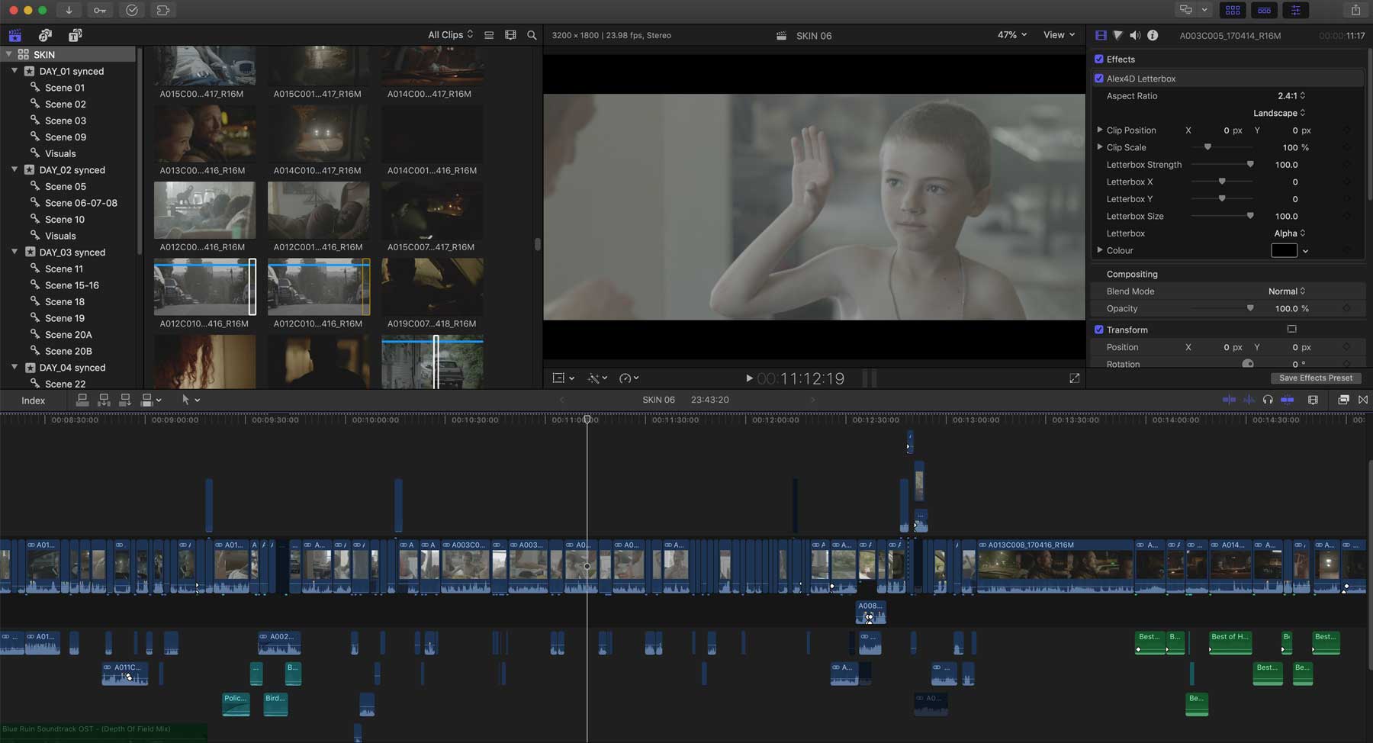Show the transitions browser icon
Screen dimensions: 1373x743
(1363, 400)
